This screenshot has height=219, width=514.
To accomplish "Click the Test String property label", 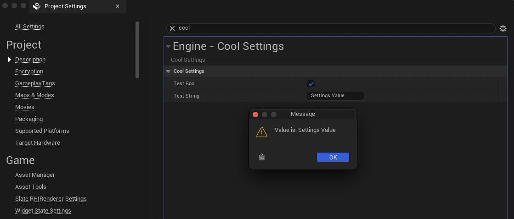I will [186, 96].
